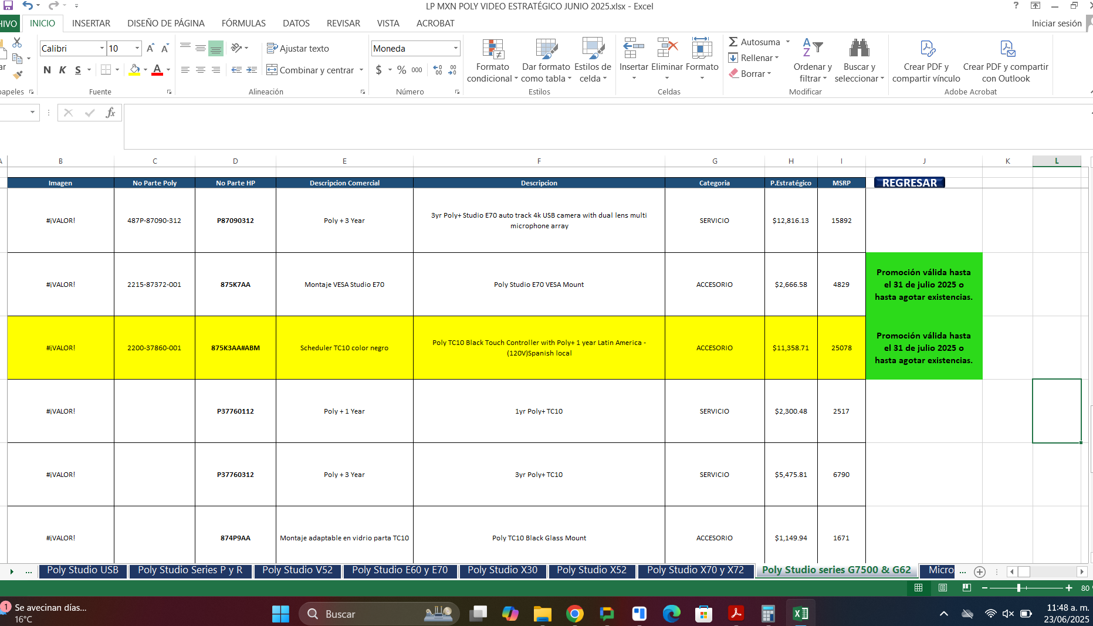The image size is (1093, 626).
Task: Click the Save disk icon
Action: (x=8, y=5)
